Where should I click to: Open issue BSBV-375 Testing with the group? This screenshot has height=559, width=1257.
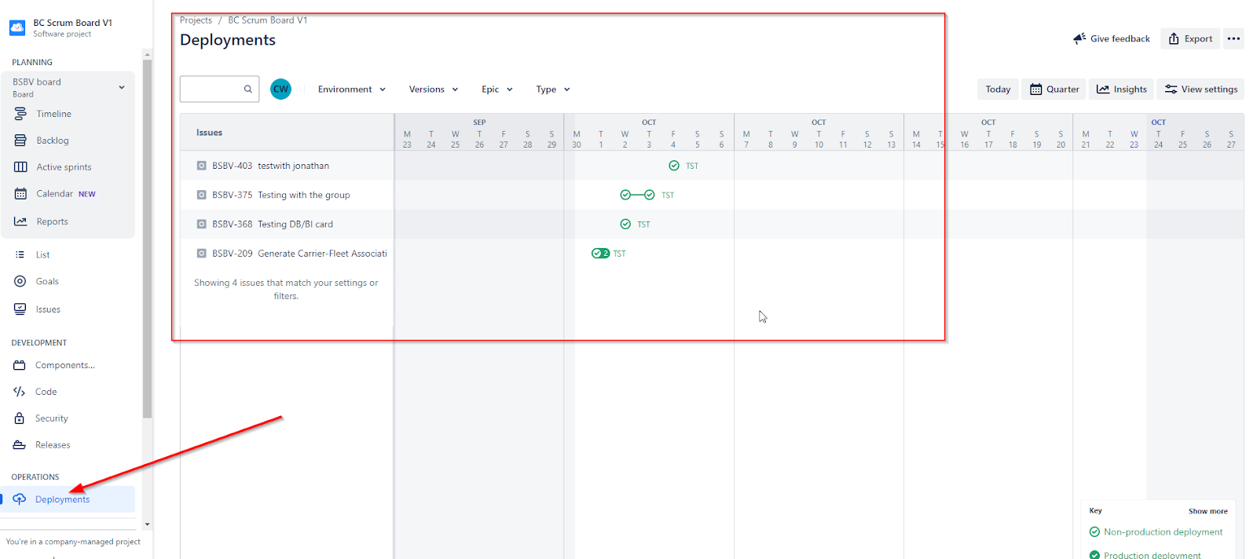(x=280, y=195)
